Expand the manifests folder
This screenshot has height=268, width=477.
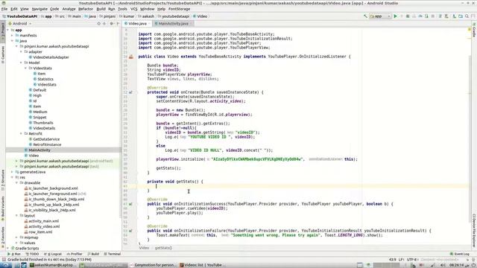tap(13, 36)
